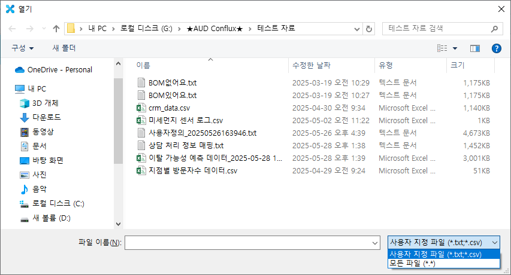The width and height of the screenshot is (511, 275).
Task: Click the view layout icon
Action: 443,48
